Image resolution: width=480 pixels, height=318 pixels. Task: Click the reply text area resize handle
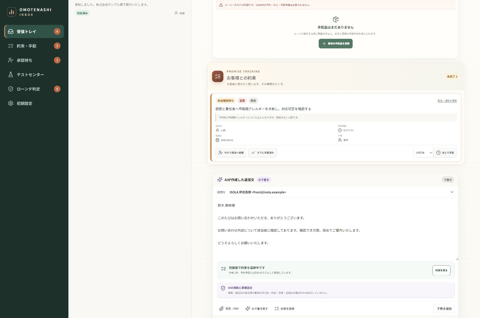[x=457, y=259]
